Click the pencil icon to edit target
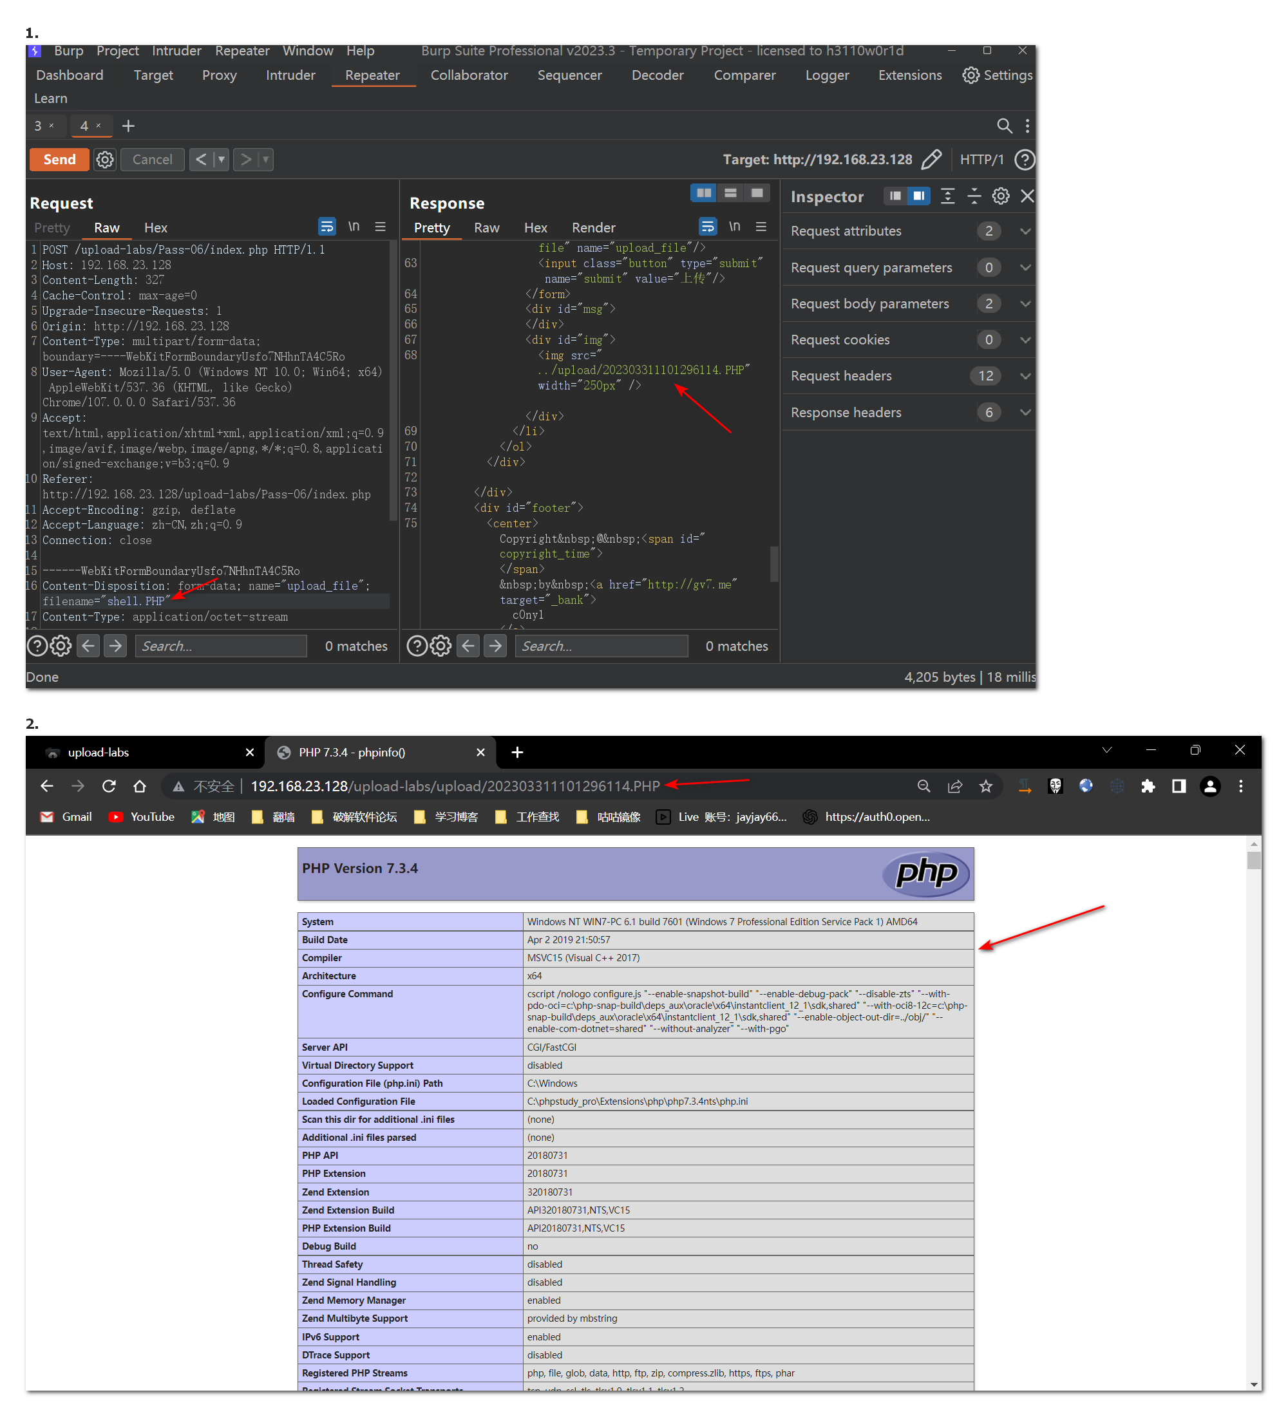 coord(931,160)
